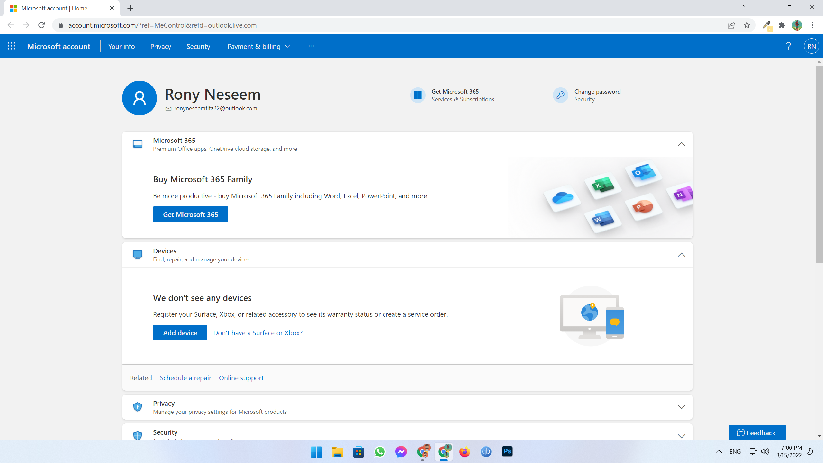This screenshot has height=463, width=823.
Task: Click Get Microsoft 365 Services & Subscriptions shortcut
Action: (x=452, y=95)
